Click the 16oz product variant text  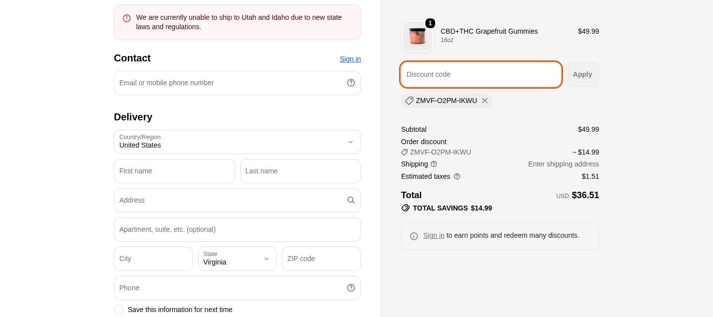pos(447,40)
